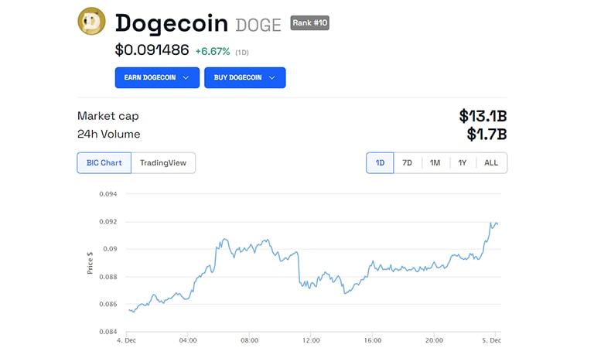594x358 pixels.
Task: Switch to the BIC Chart tab
Action: pyautogui.click(x=104, y=163)
